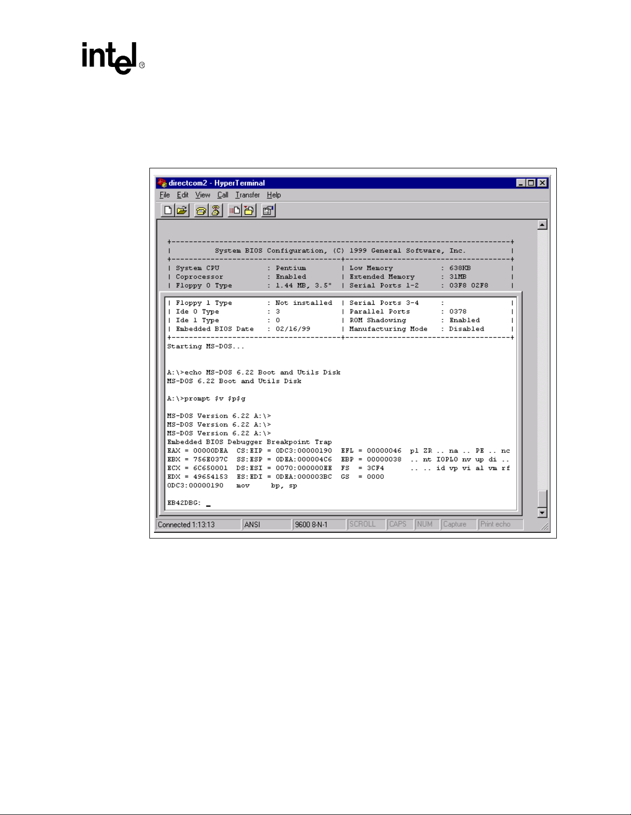The image size is (631, 815).
Task: Click the 'Starting MS-DOS...' line
Action: coord(206,346)
